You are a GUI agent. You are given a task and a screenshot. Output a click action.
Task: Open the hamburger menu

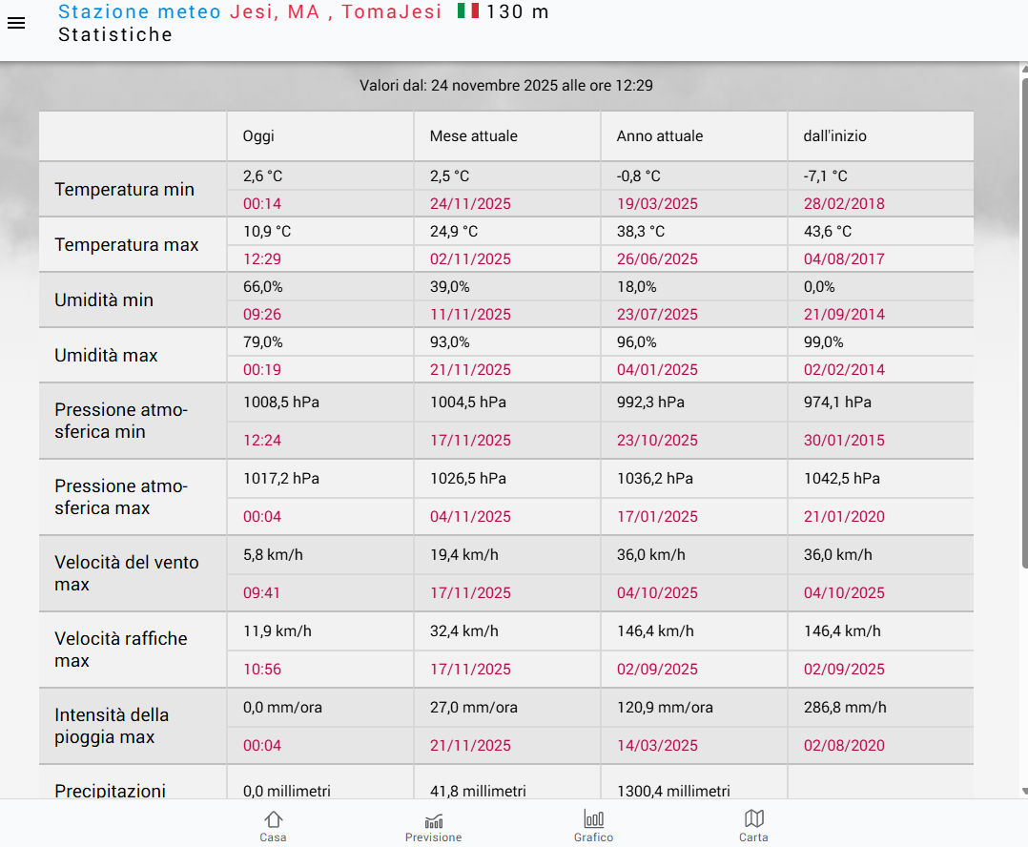pos(16,23)
